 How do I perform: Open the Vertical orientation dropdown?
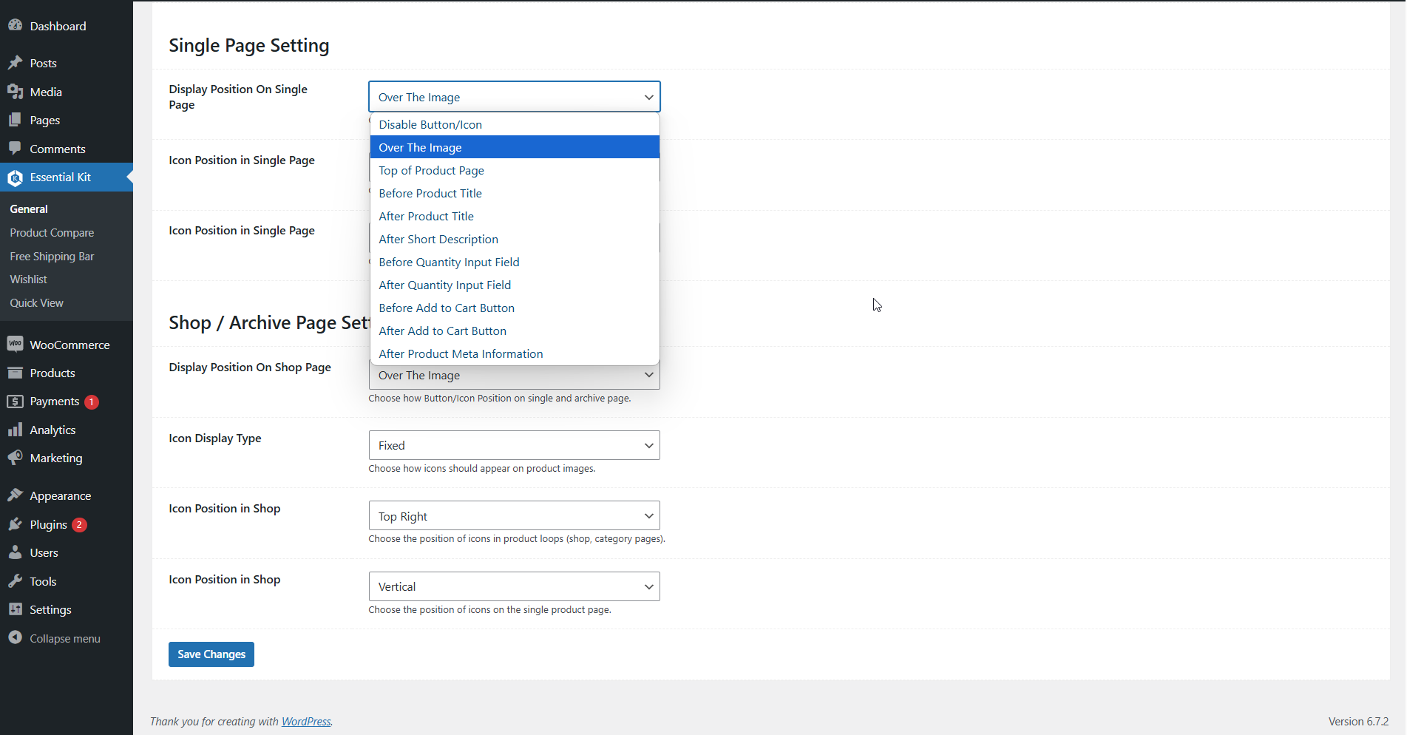click(515, 586)
